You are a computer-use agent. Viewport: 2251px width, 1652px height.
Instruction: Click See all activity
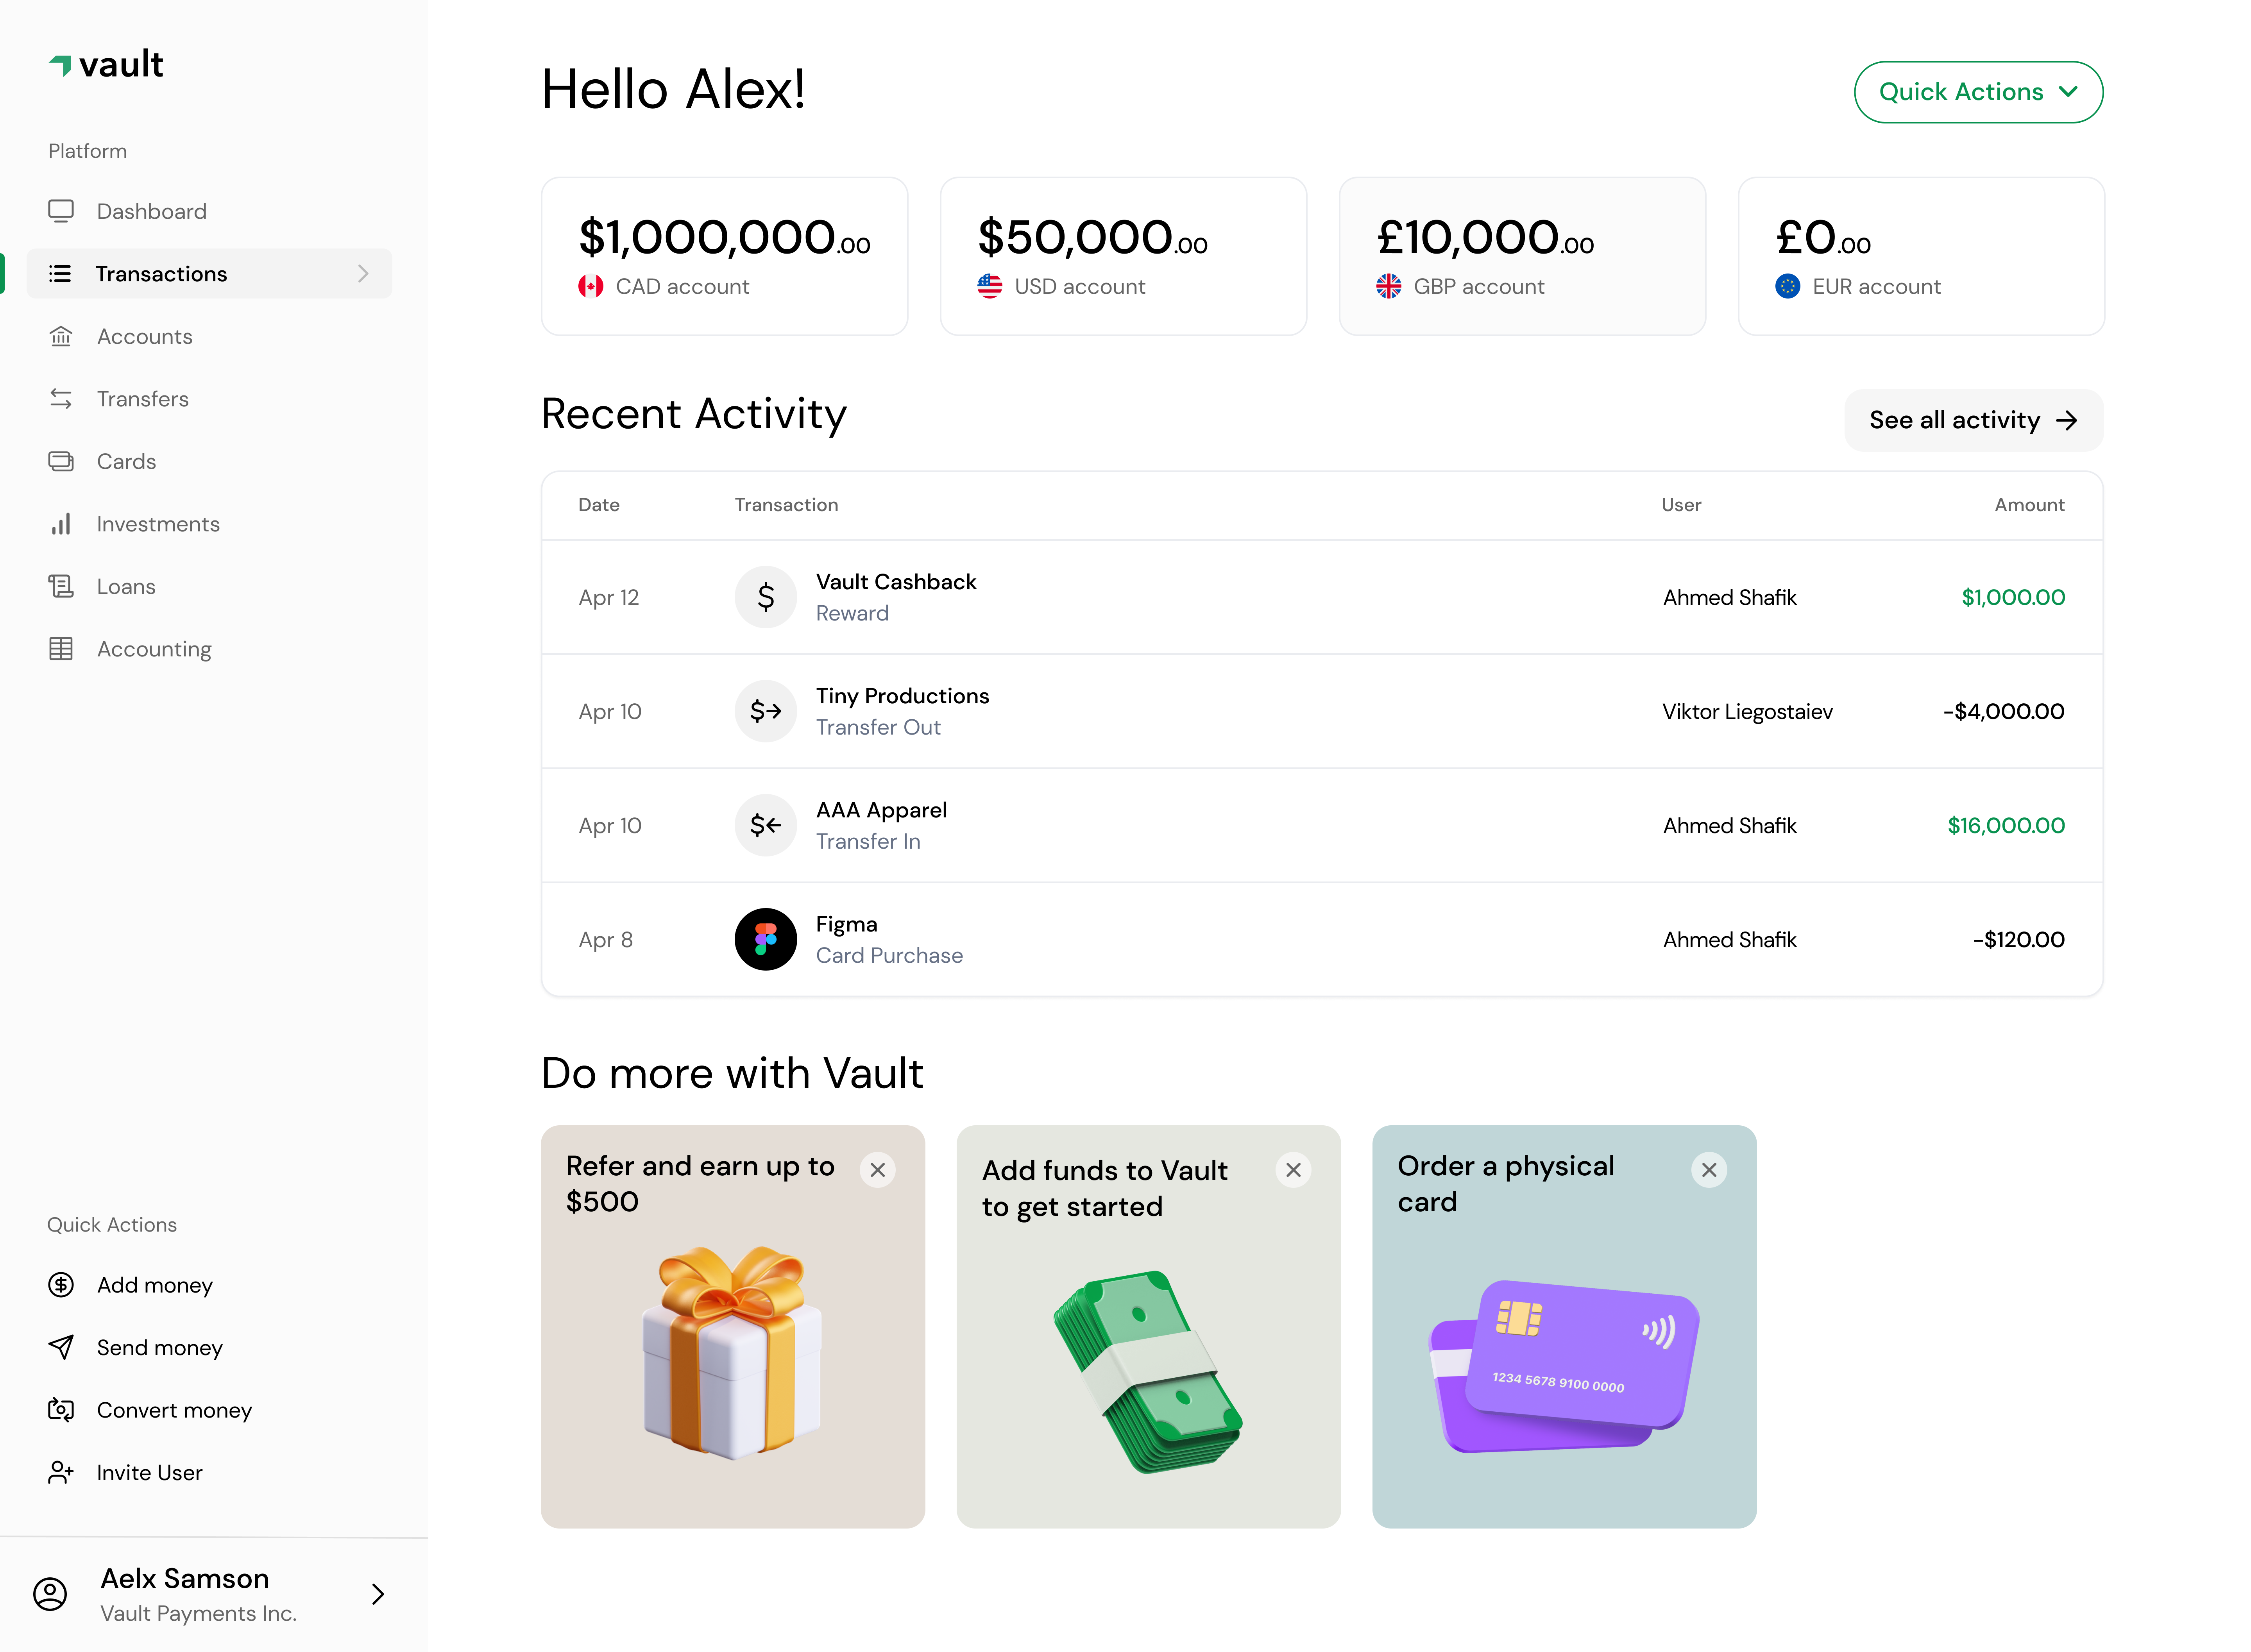coord(1973,420)
